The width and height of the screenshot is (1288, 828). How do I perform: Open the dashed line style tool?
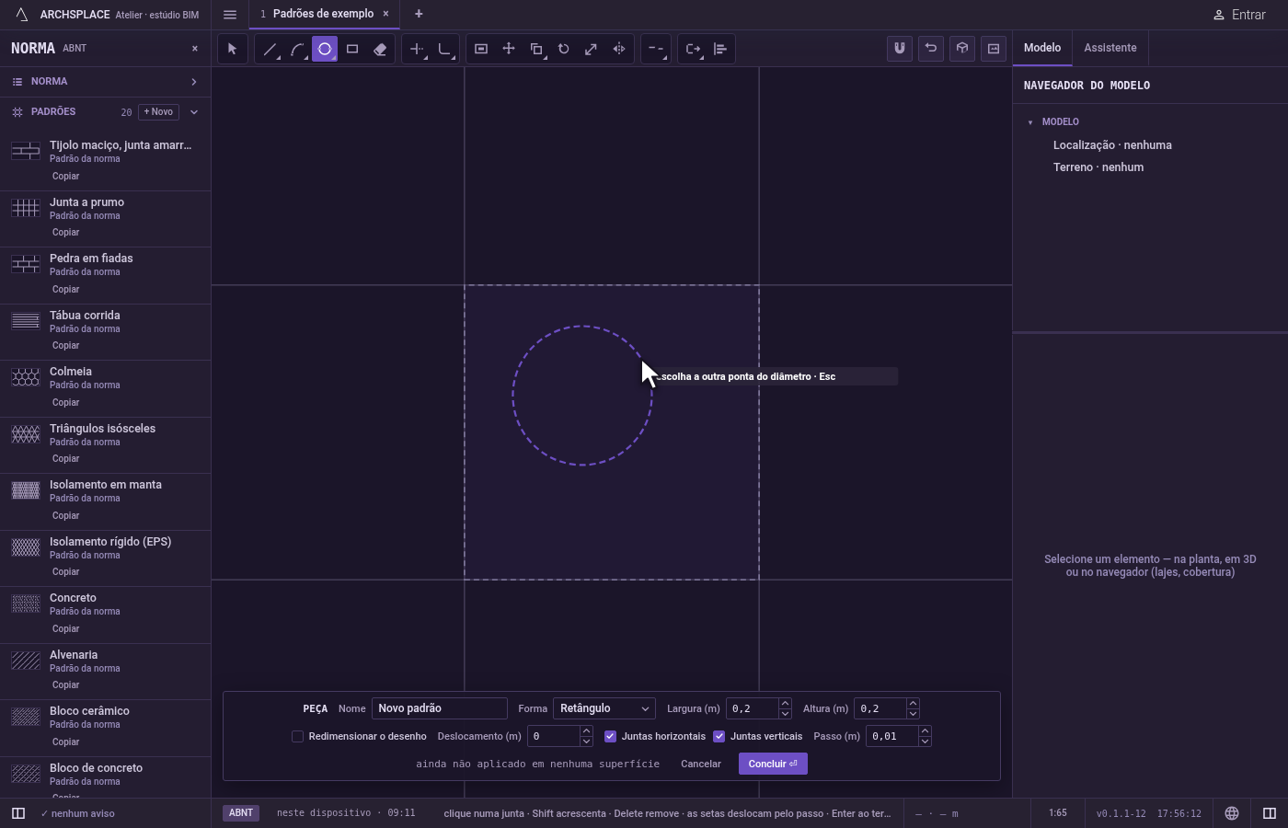[x=655, y=49]
